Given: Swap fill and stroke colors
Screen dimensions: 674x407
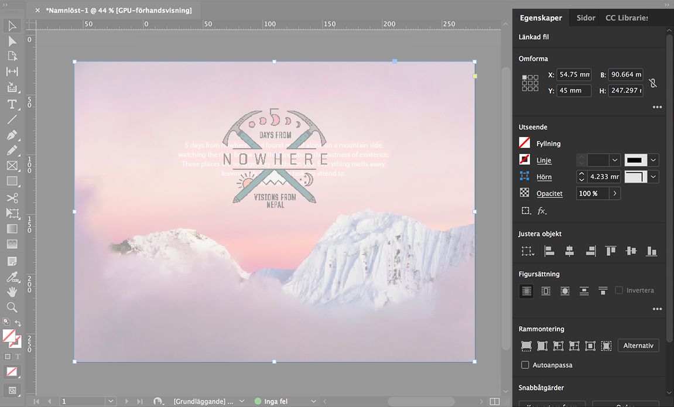Looking at the screenshot, I should click(18, 323).
